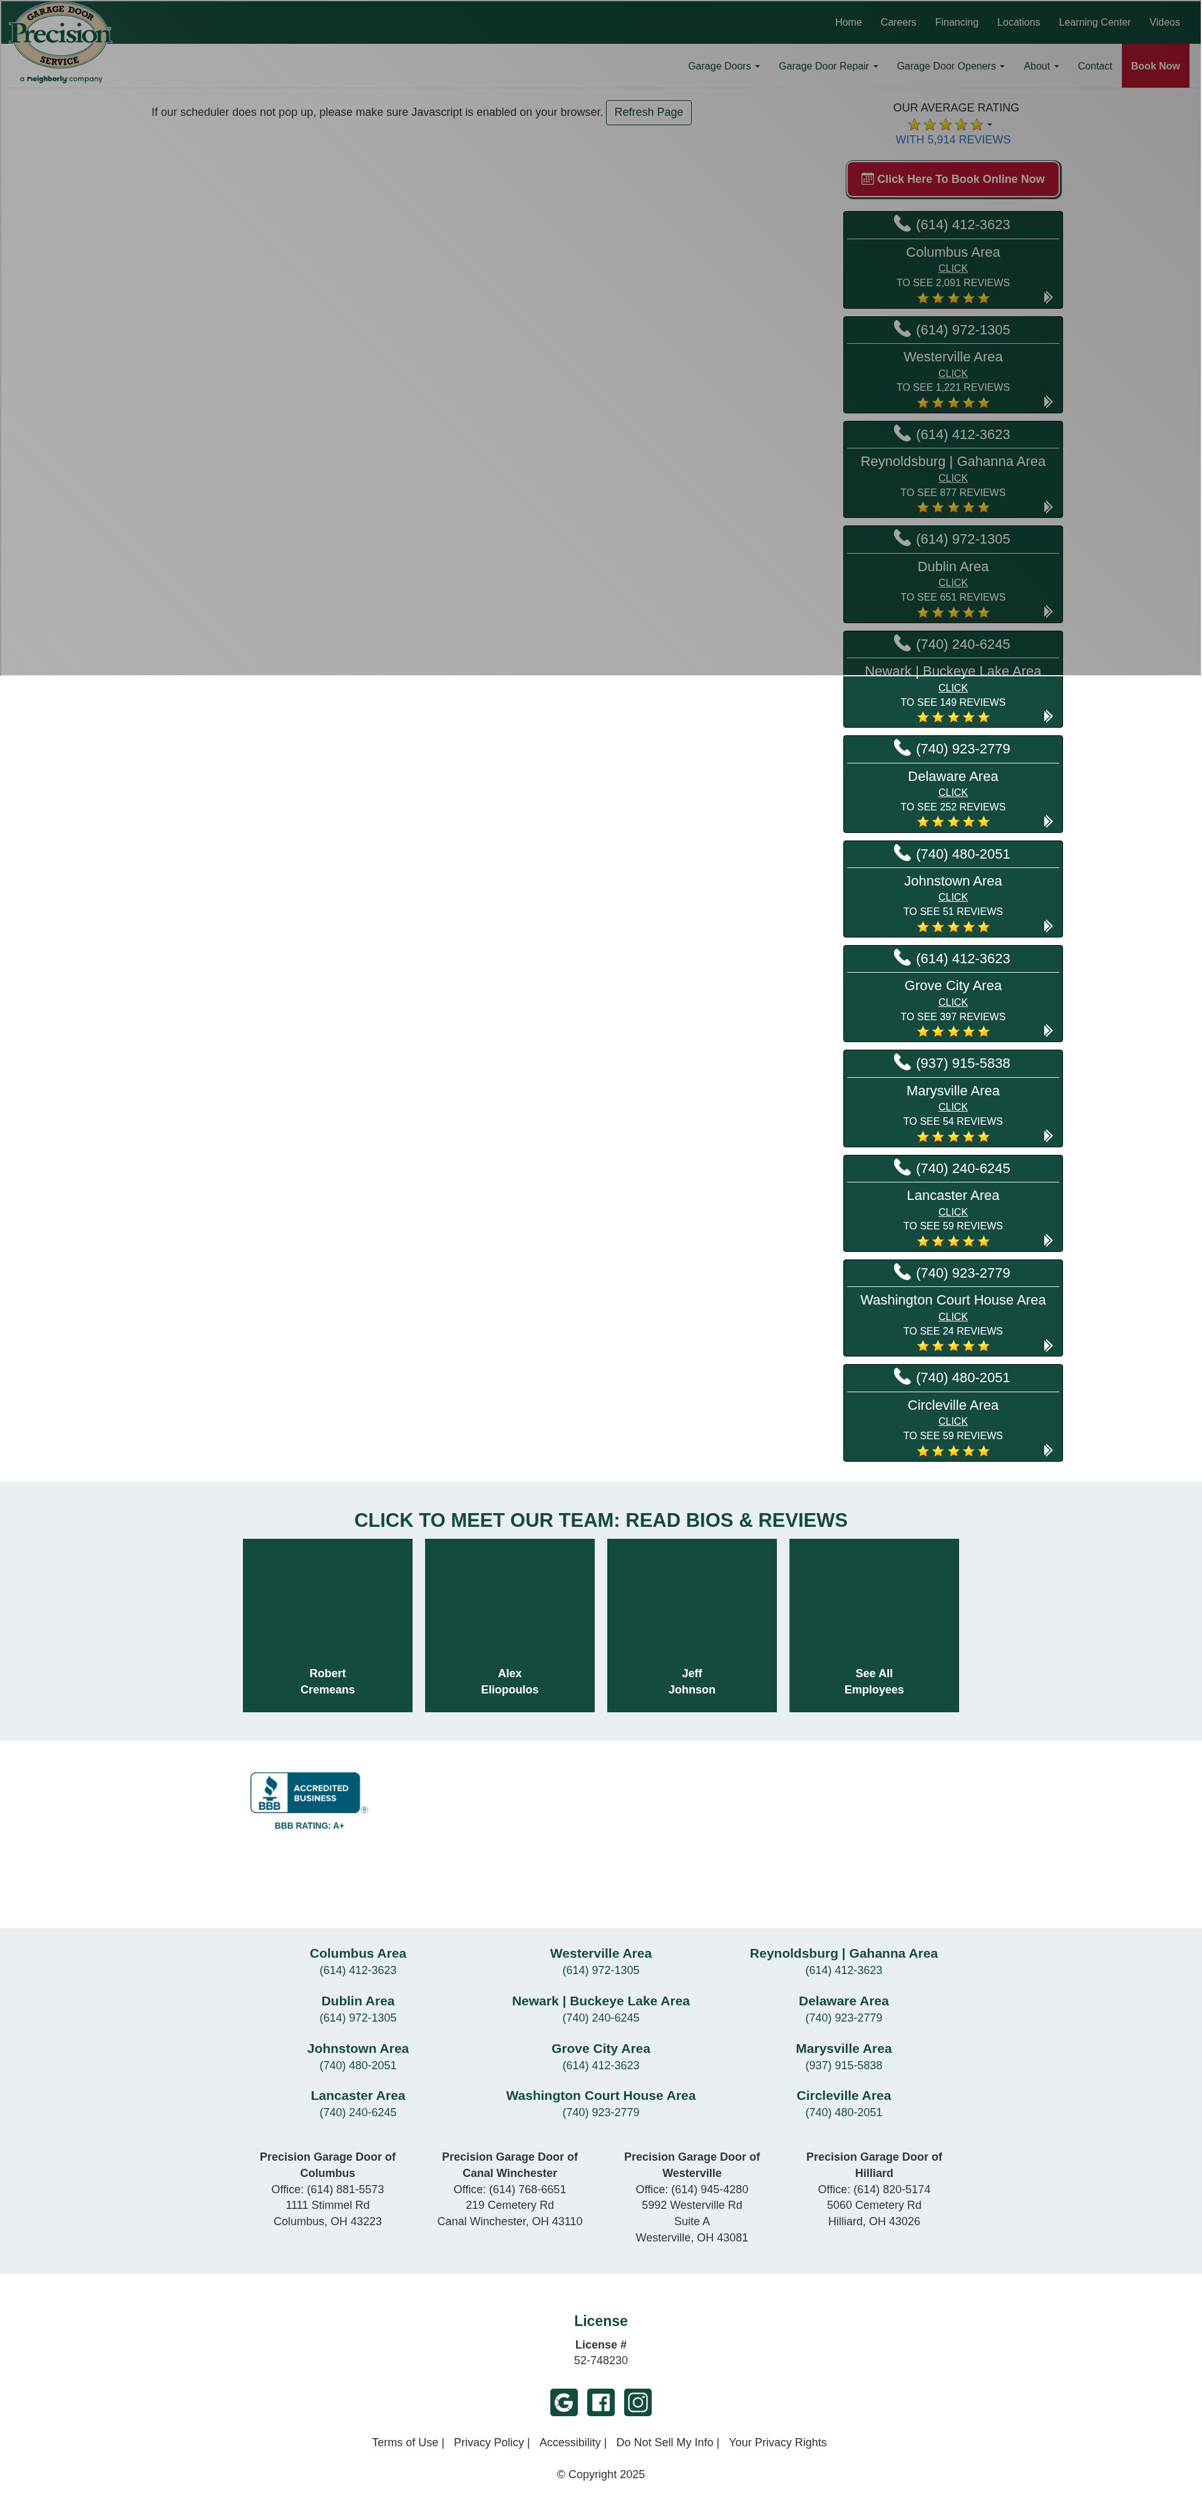1202x2507 pixels.
Task: Click the phone icon on the Circleville Area card
Action: (x=903, y=1376)
